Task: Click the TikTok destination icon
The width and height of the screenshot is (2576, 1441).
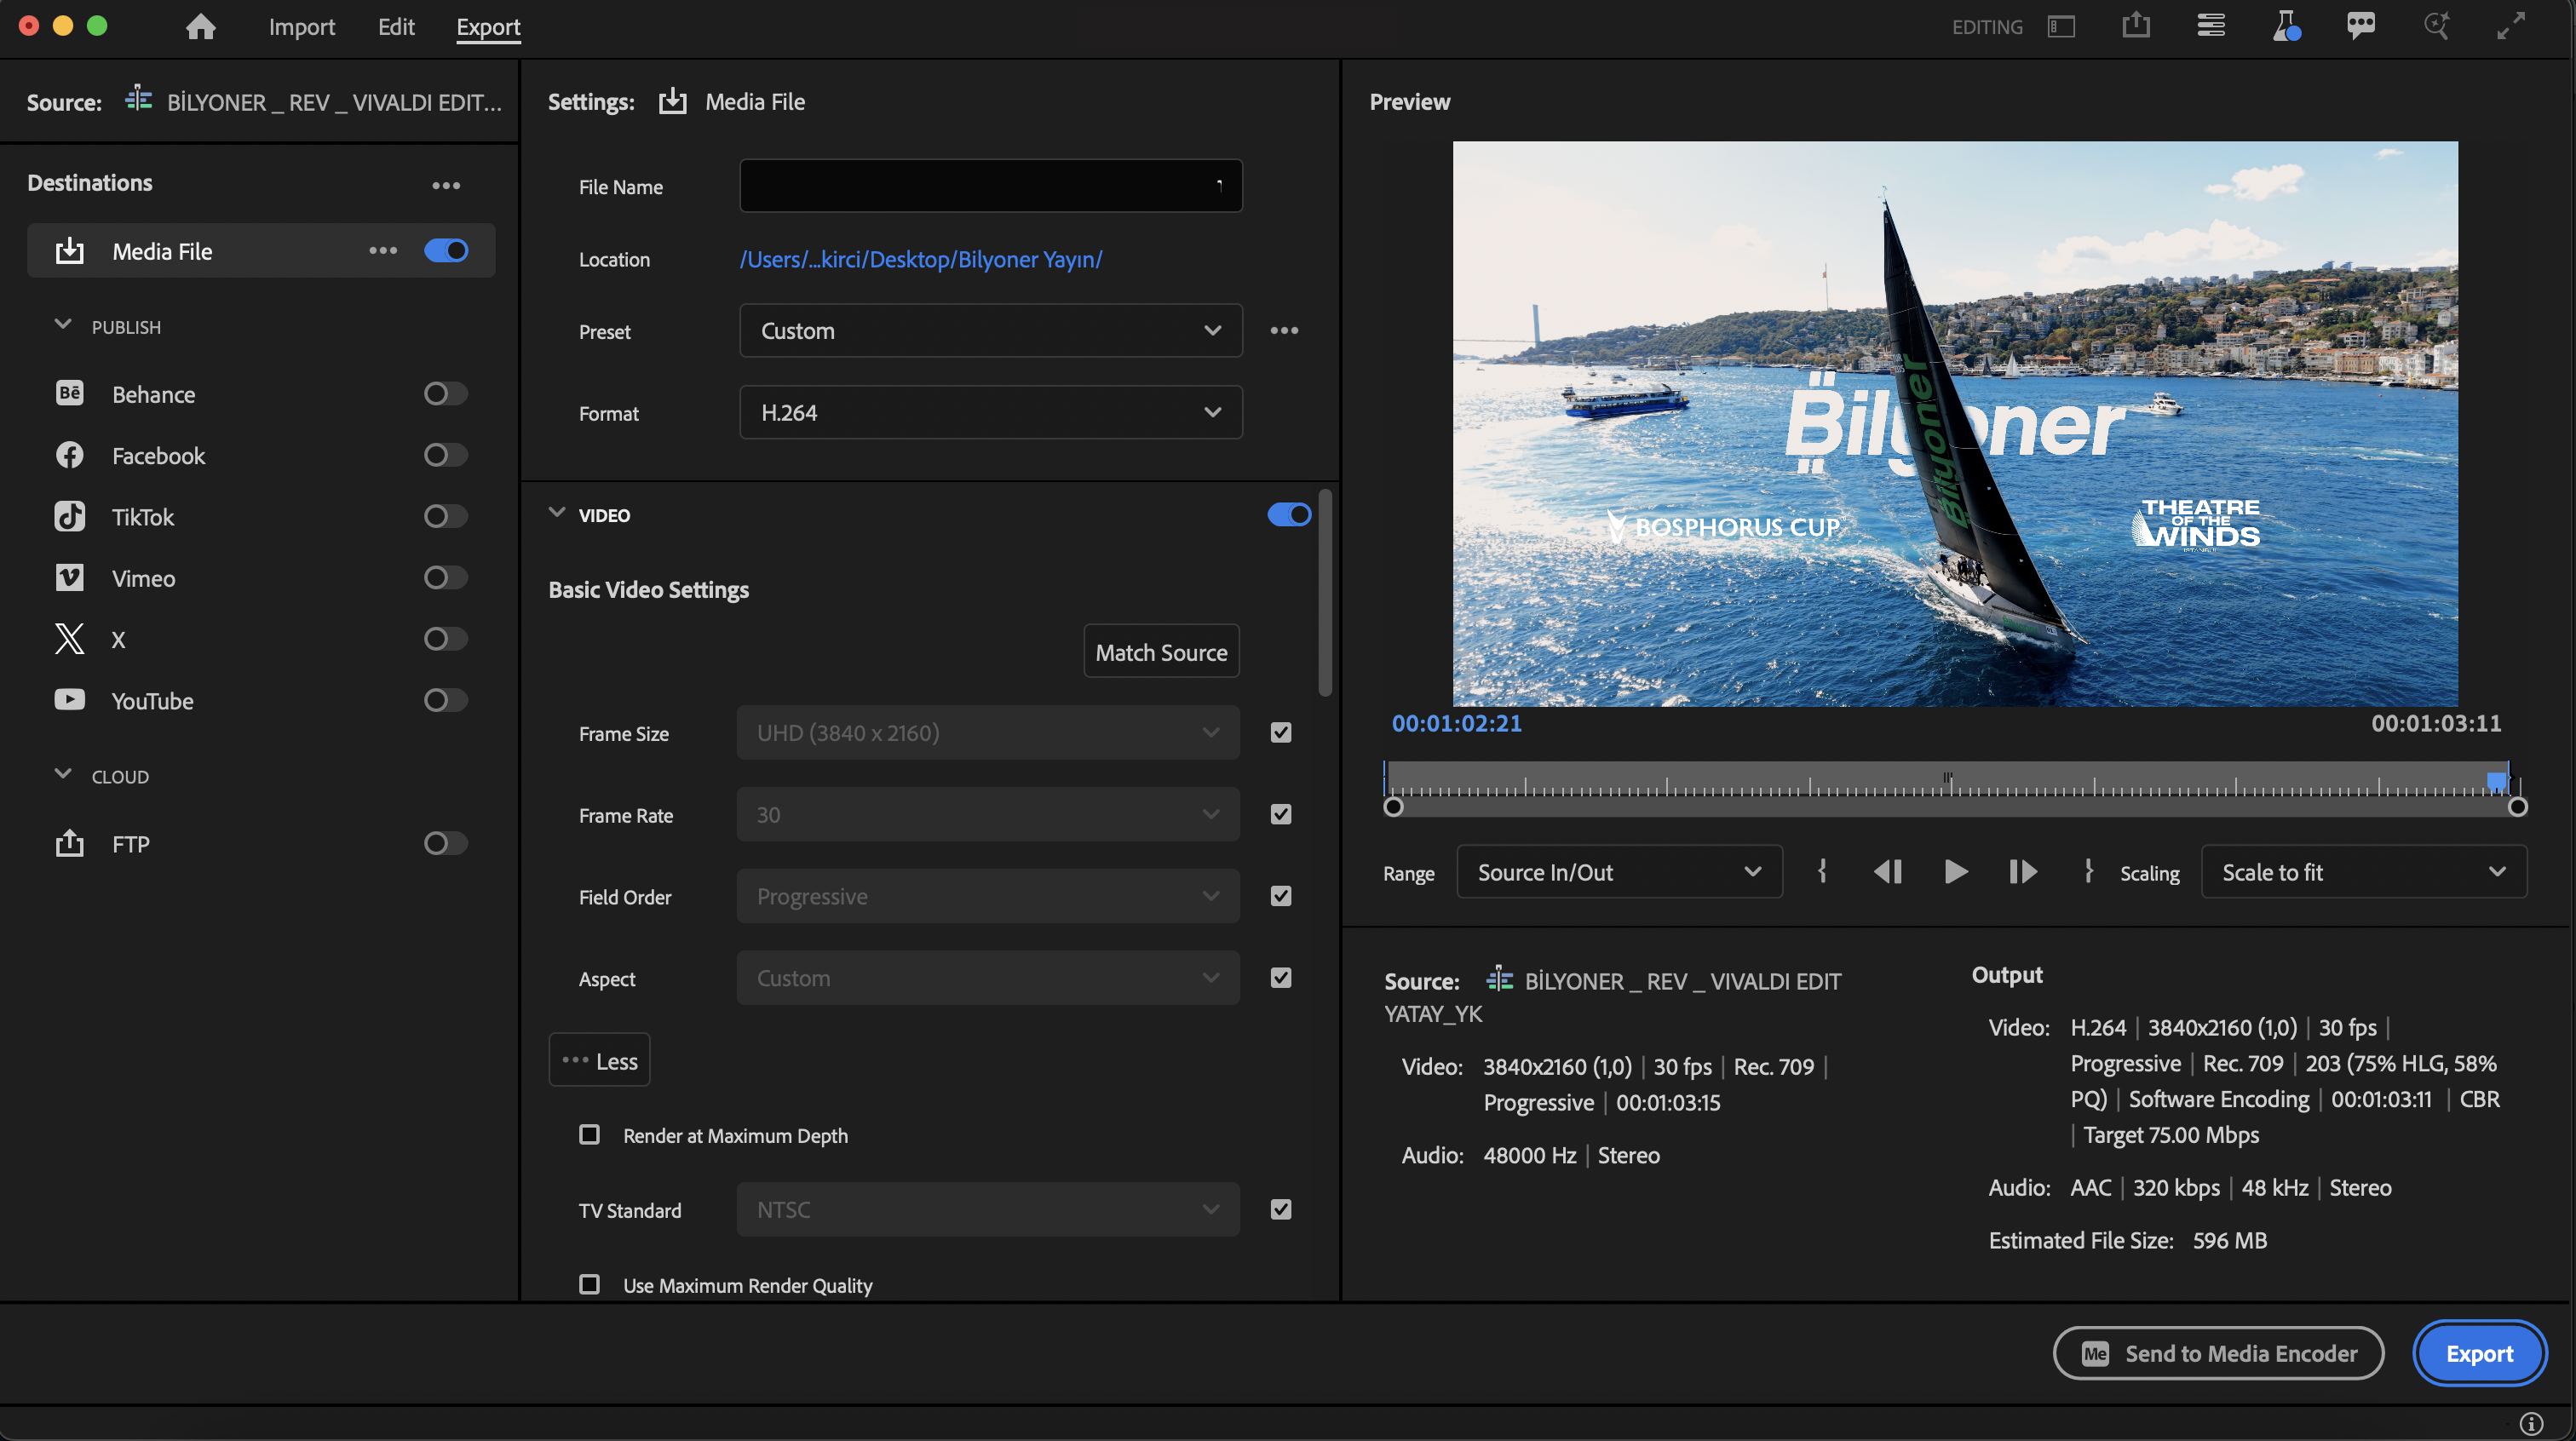Action: point(69,516)
